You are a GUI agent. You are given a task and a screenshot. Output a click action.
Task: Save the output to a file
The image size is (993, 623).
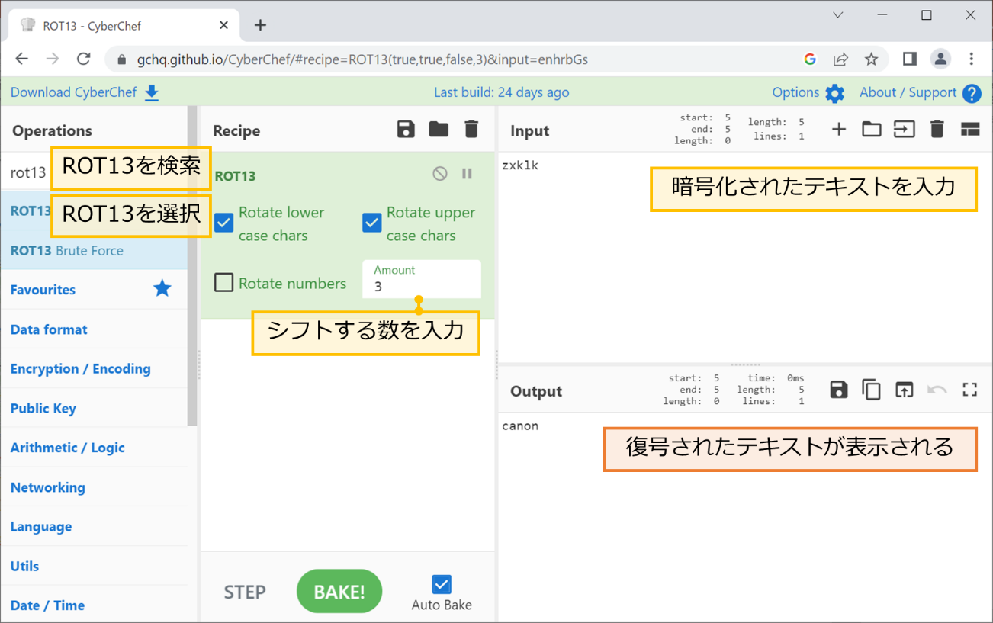pyautogui.click(x=839, y=390)
